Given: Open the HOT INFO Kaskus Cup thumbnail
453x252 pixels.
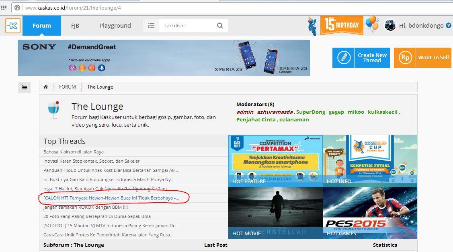Looking at the screenshot, I should 370,161.
